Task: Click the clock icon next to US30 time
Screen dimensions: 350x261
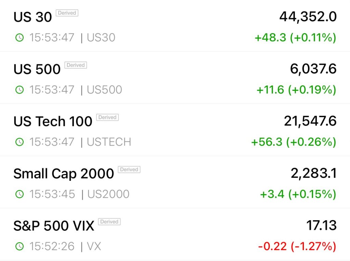Action: coord(20,38)
